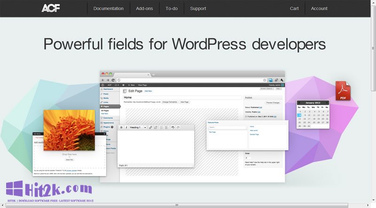Open Dashboard in WordPress sidebar
This screenshot has width=376, height=208.
pos(108,89)
